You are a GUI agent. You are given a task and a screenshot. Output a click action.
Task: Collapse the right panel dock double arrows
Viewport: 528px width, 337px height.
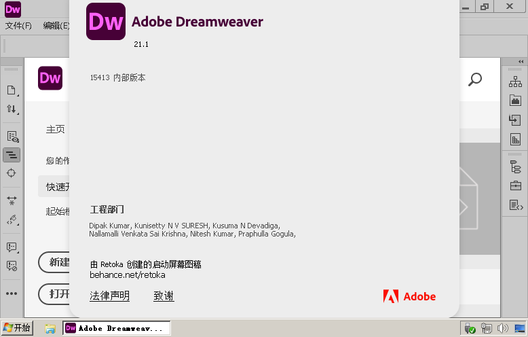(521, 61)
